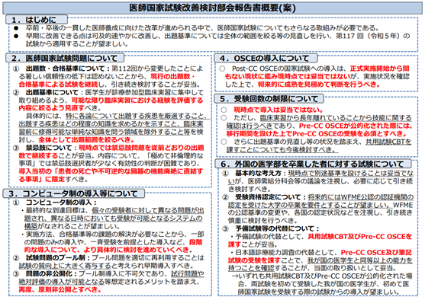
Task: Select the line starting "卒前・卒後の一貫した医師養成"
Action: 202,28
